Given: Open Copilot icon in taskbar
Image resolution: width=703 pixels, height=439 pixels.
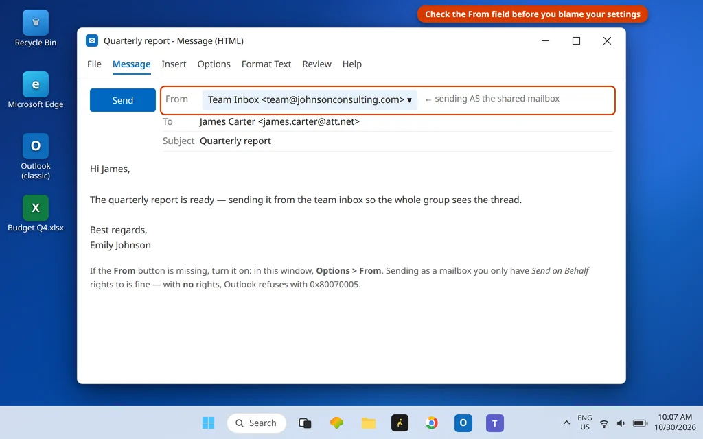Looking at the screenshot, I should [336, 423].
